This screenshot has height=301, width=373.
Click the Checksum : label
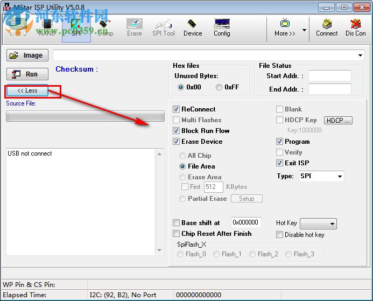[x=76, y=69]
